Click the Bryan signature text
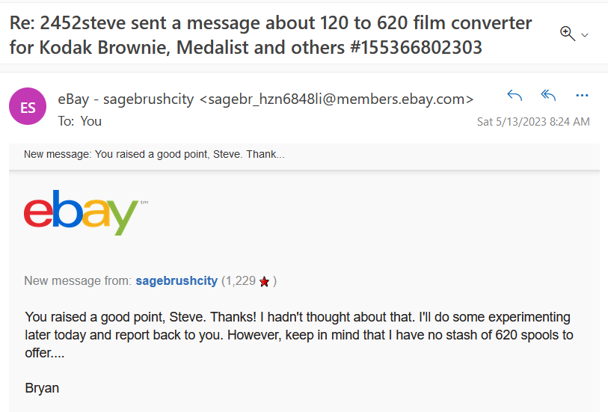This screenshot has height=412, width=608. [x=42, y=388]
